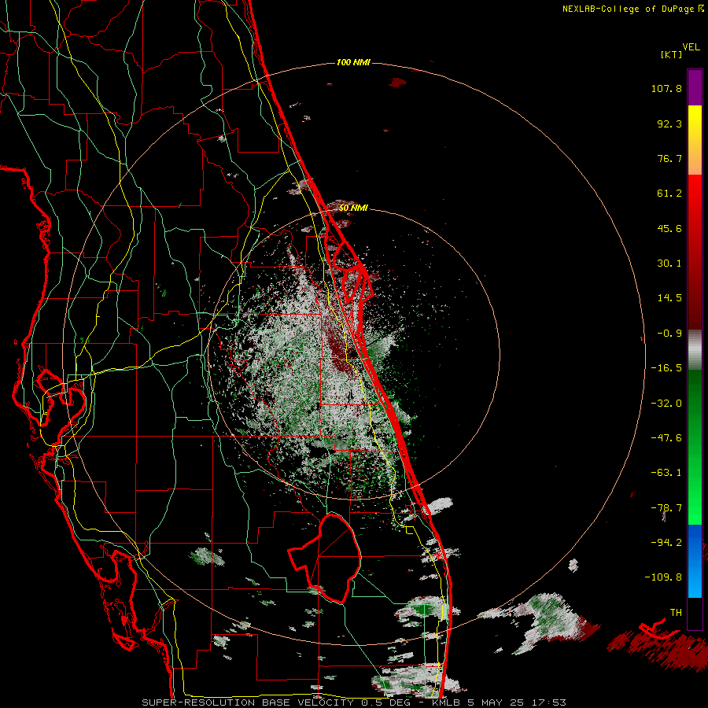
Task: Pick the blue segment of velocity color bar
Action: tap(695, 561)
